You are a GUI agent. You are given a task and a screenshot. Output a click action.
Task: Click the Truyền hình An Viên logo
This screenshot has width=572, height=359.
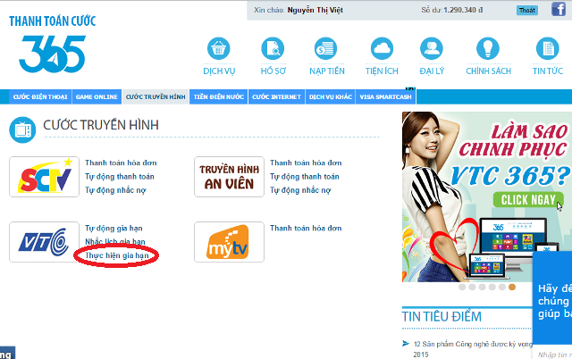click(x=229, y=177)
